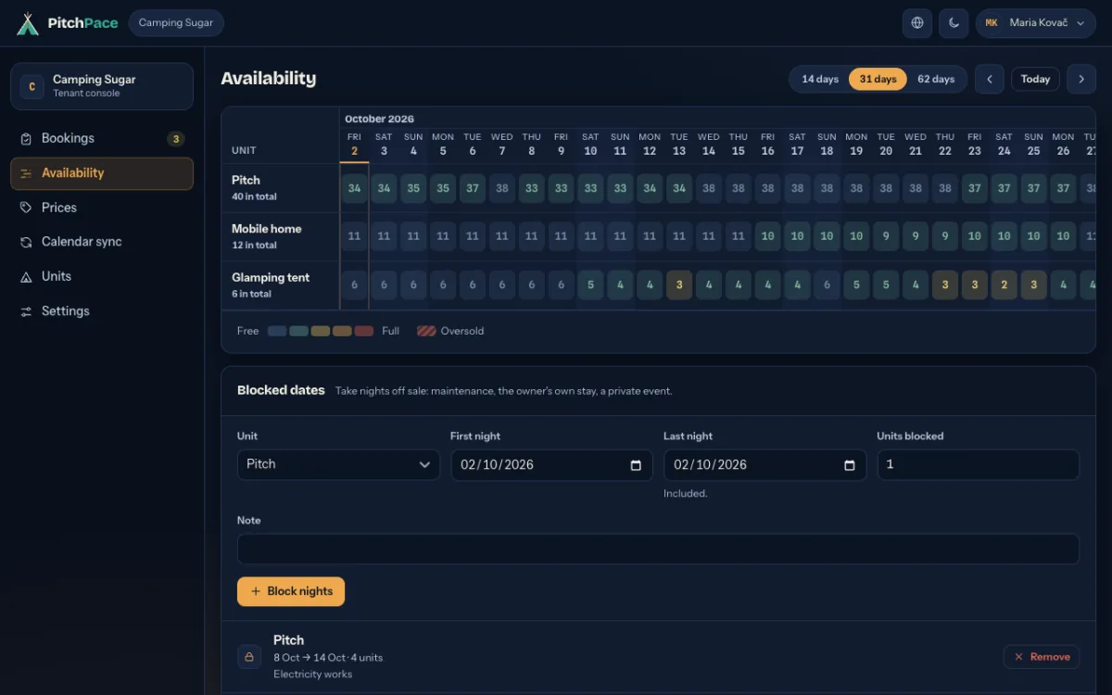This screenshot has height=695, width=1112.
Task: Click lock icon of Pitch blocked entry
Action: pyautogui.click(x=248, y=657)
